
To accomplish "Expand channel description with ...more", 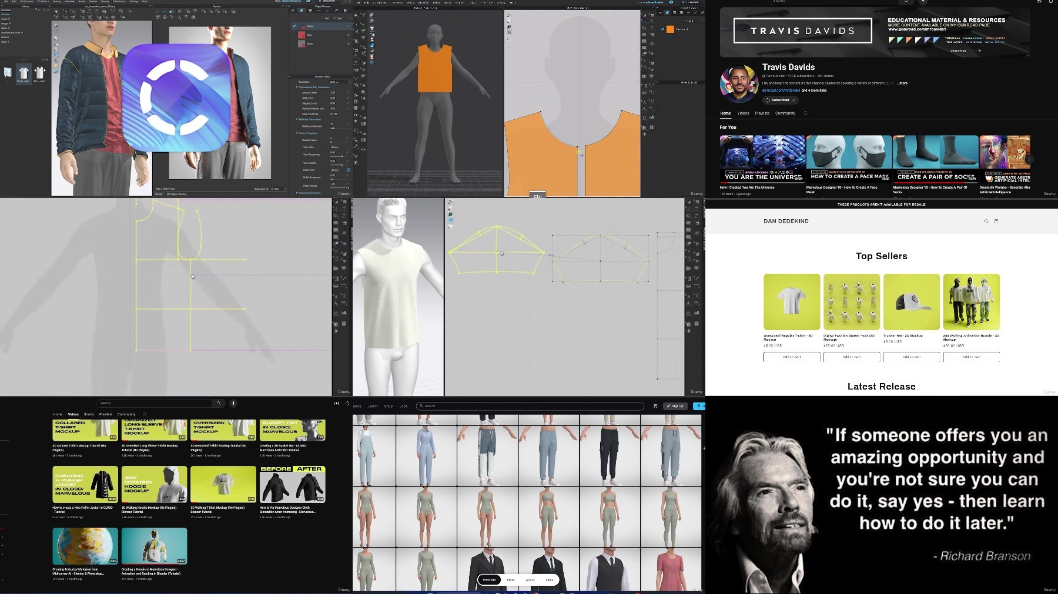I will click(x=902, y=83).
